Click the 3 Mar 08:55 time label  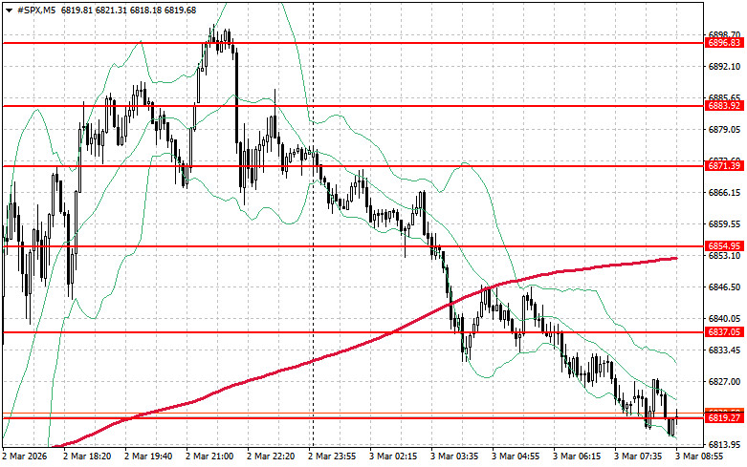point(700,456)
